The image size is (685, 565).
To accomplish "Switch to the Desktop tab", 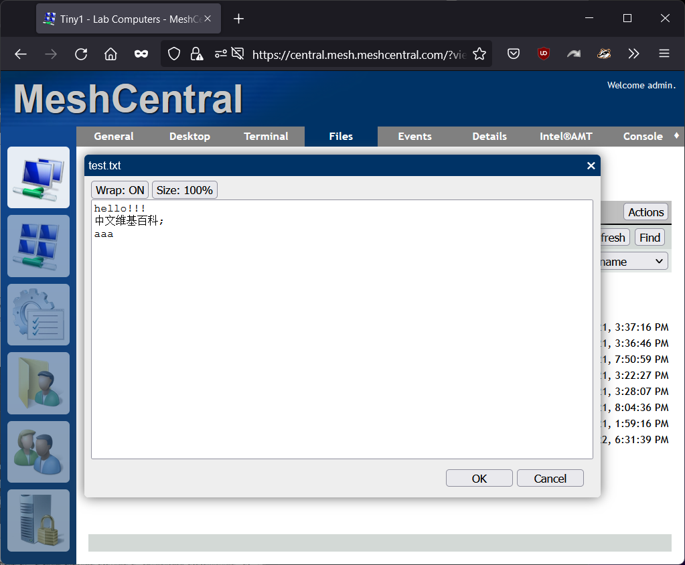I will [189, 136].
